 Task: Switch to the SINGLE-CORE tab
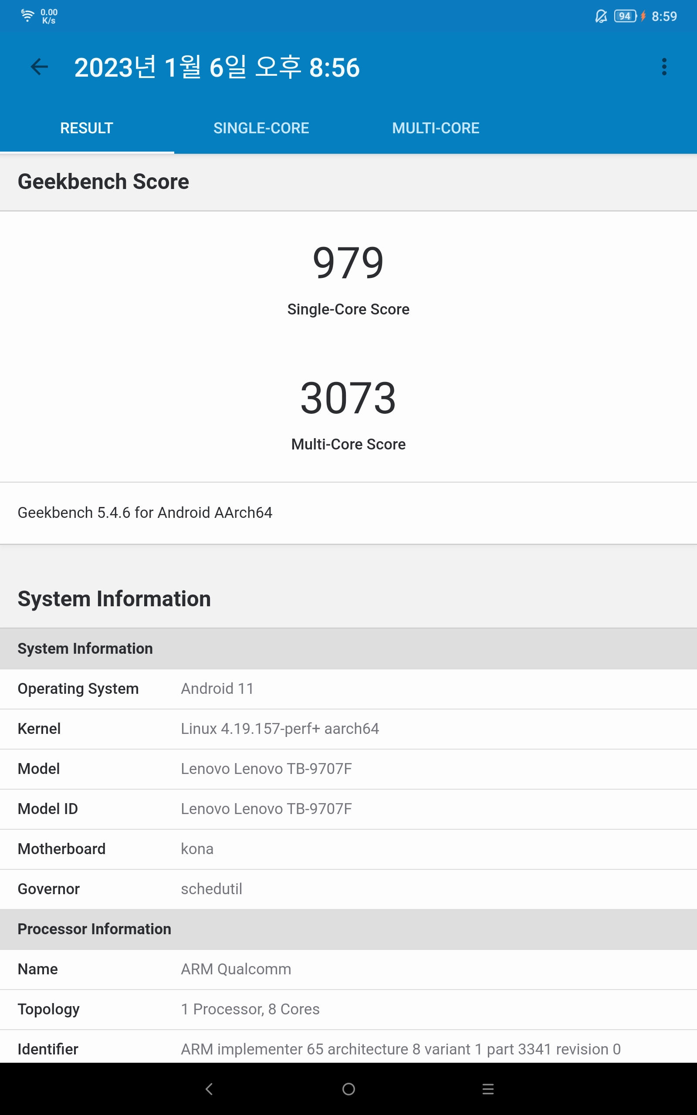[x=261, y=128]
